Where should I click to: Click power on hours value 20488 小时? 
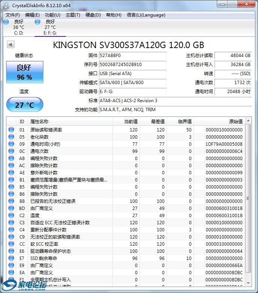233,92
